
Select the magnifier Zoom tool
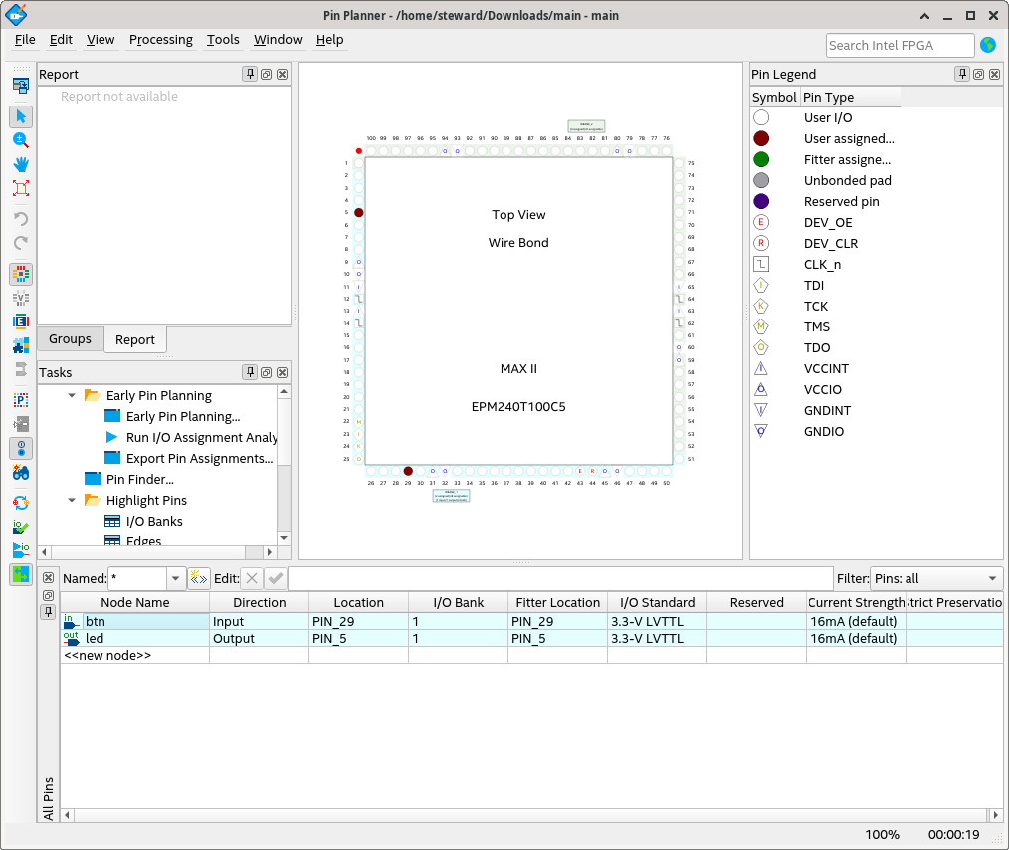coord(21,140)
